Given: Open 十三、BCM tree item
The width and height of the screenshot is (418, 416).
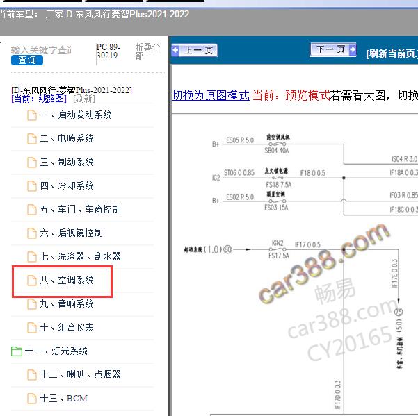Looking at the screenshot, I should tap(64, 398).
